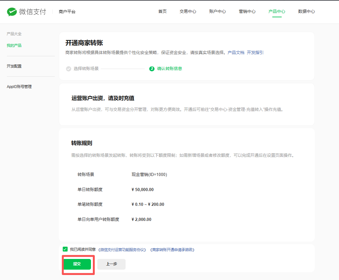The image size is (339, 280).
Task: Go to AppID账号管理 in sidebar
Action: (19, 87)
